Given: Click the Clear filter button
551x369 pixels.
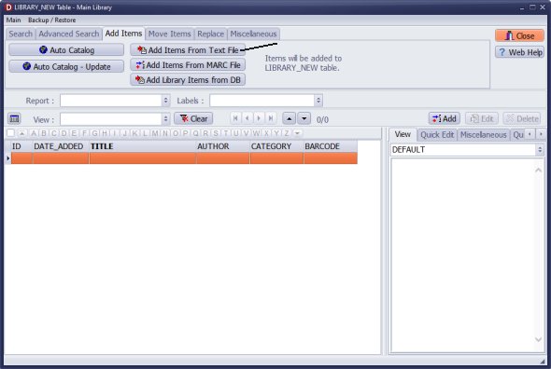Looking at the screenshot, I should click(x=193, y=118).
